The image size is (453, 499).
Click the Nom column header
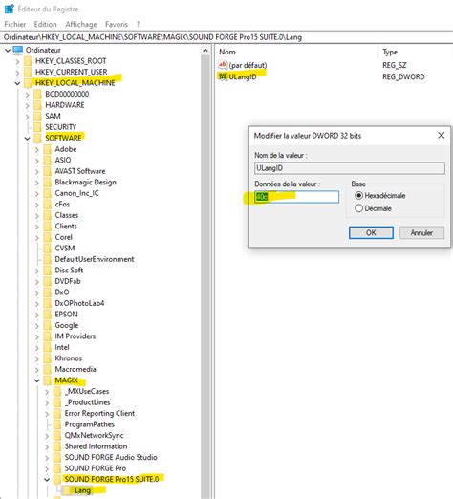pyautogui.click(x=227, y=52)
